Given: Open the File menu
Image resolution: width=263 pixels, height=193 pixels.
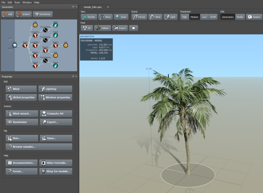Looking at the screenshot, I should [x=3, y=2].
